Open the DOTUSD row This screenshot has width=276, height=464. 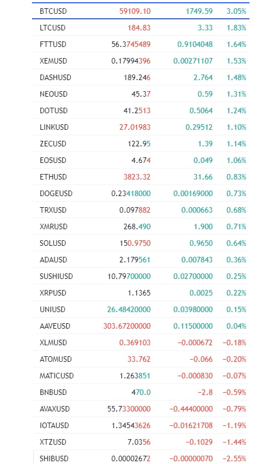click(x=141, y=110)
